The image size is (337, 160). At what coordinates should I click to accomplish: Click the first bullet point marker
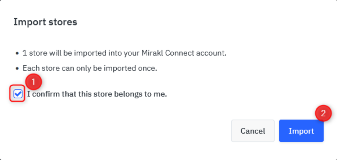17,53
